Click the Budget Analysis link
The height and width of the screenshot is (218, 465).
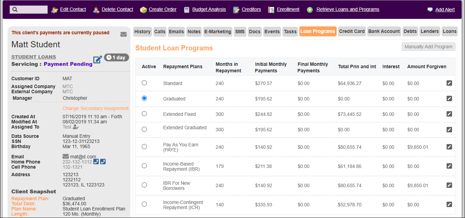pyautogui.click(x=209, y=9)
